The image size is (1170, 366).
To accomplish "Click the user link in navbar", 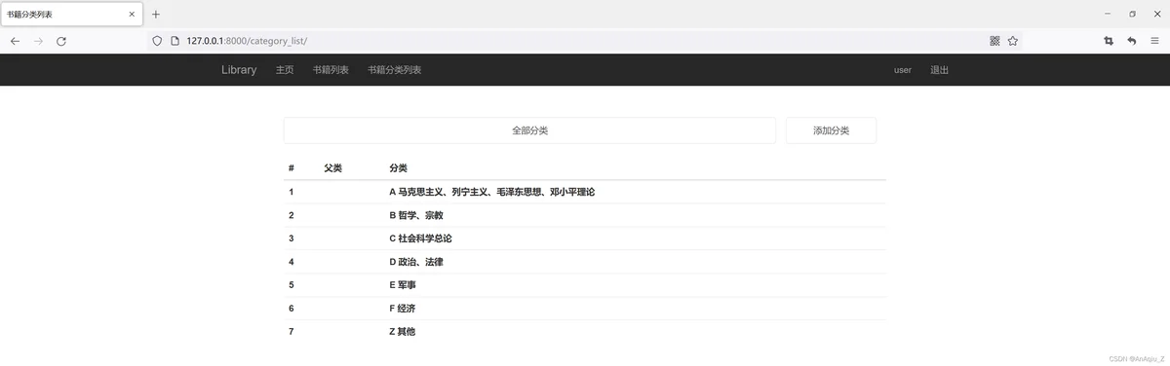I will click(x=903, y=70).
